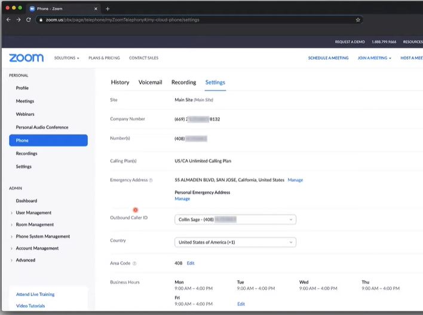
Task: Open Personal Audio Conference page
Action: click(x=42, y=127)
